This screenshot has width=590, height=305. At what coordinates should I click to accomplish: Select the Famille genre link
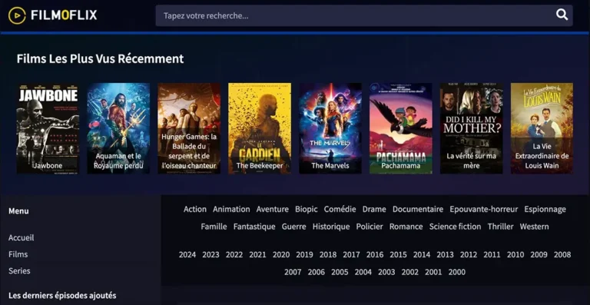click(214, 227)
